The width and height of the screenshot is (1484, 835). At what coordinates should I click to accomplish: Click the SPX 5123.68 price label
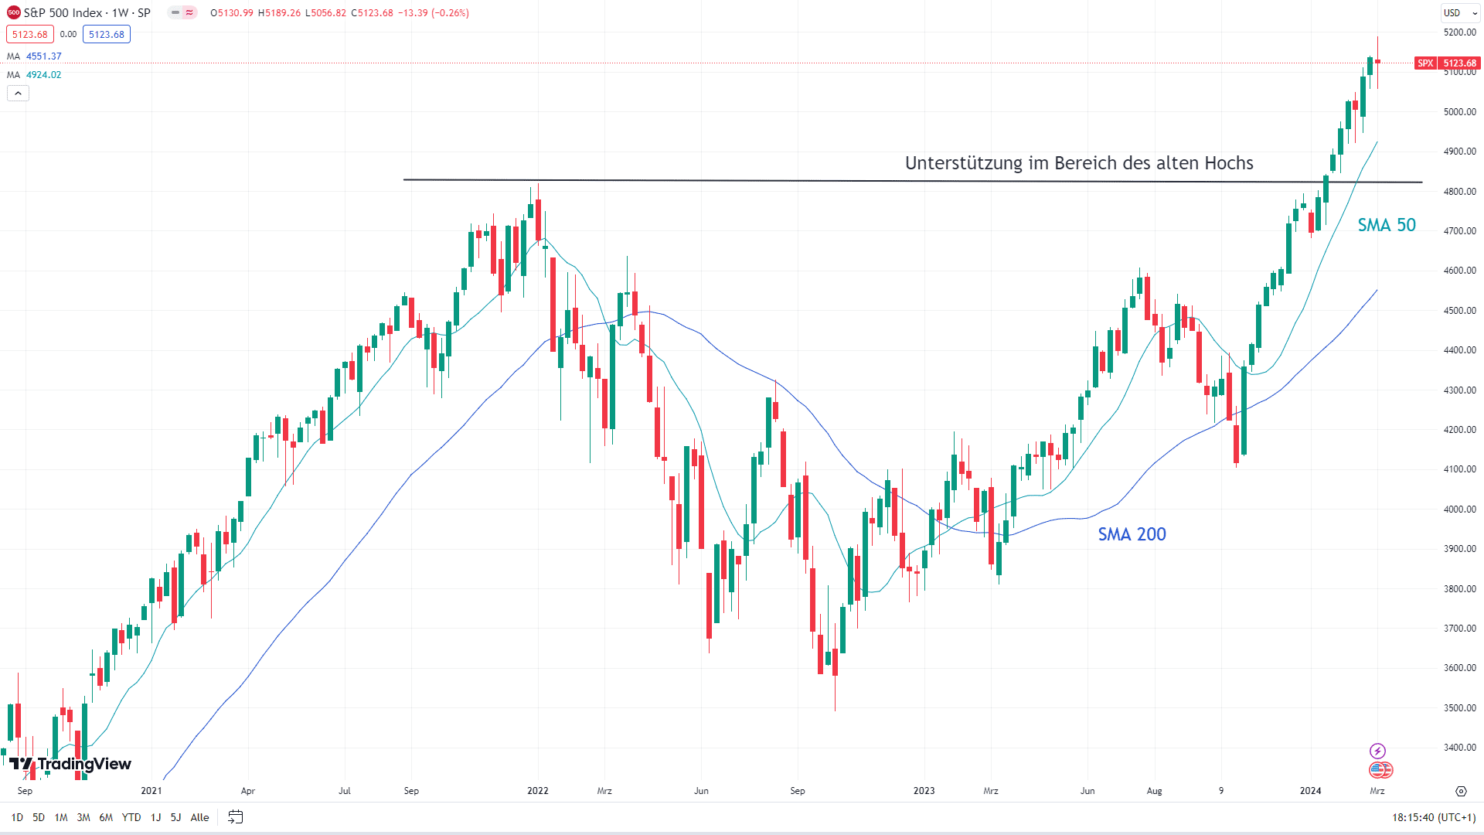[x=1447, y=63]
